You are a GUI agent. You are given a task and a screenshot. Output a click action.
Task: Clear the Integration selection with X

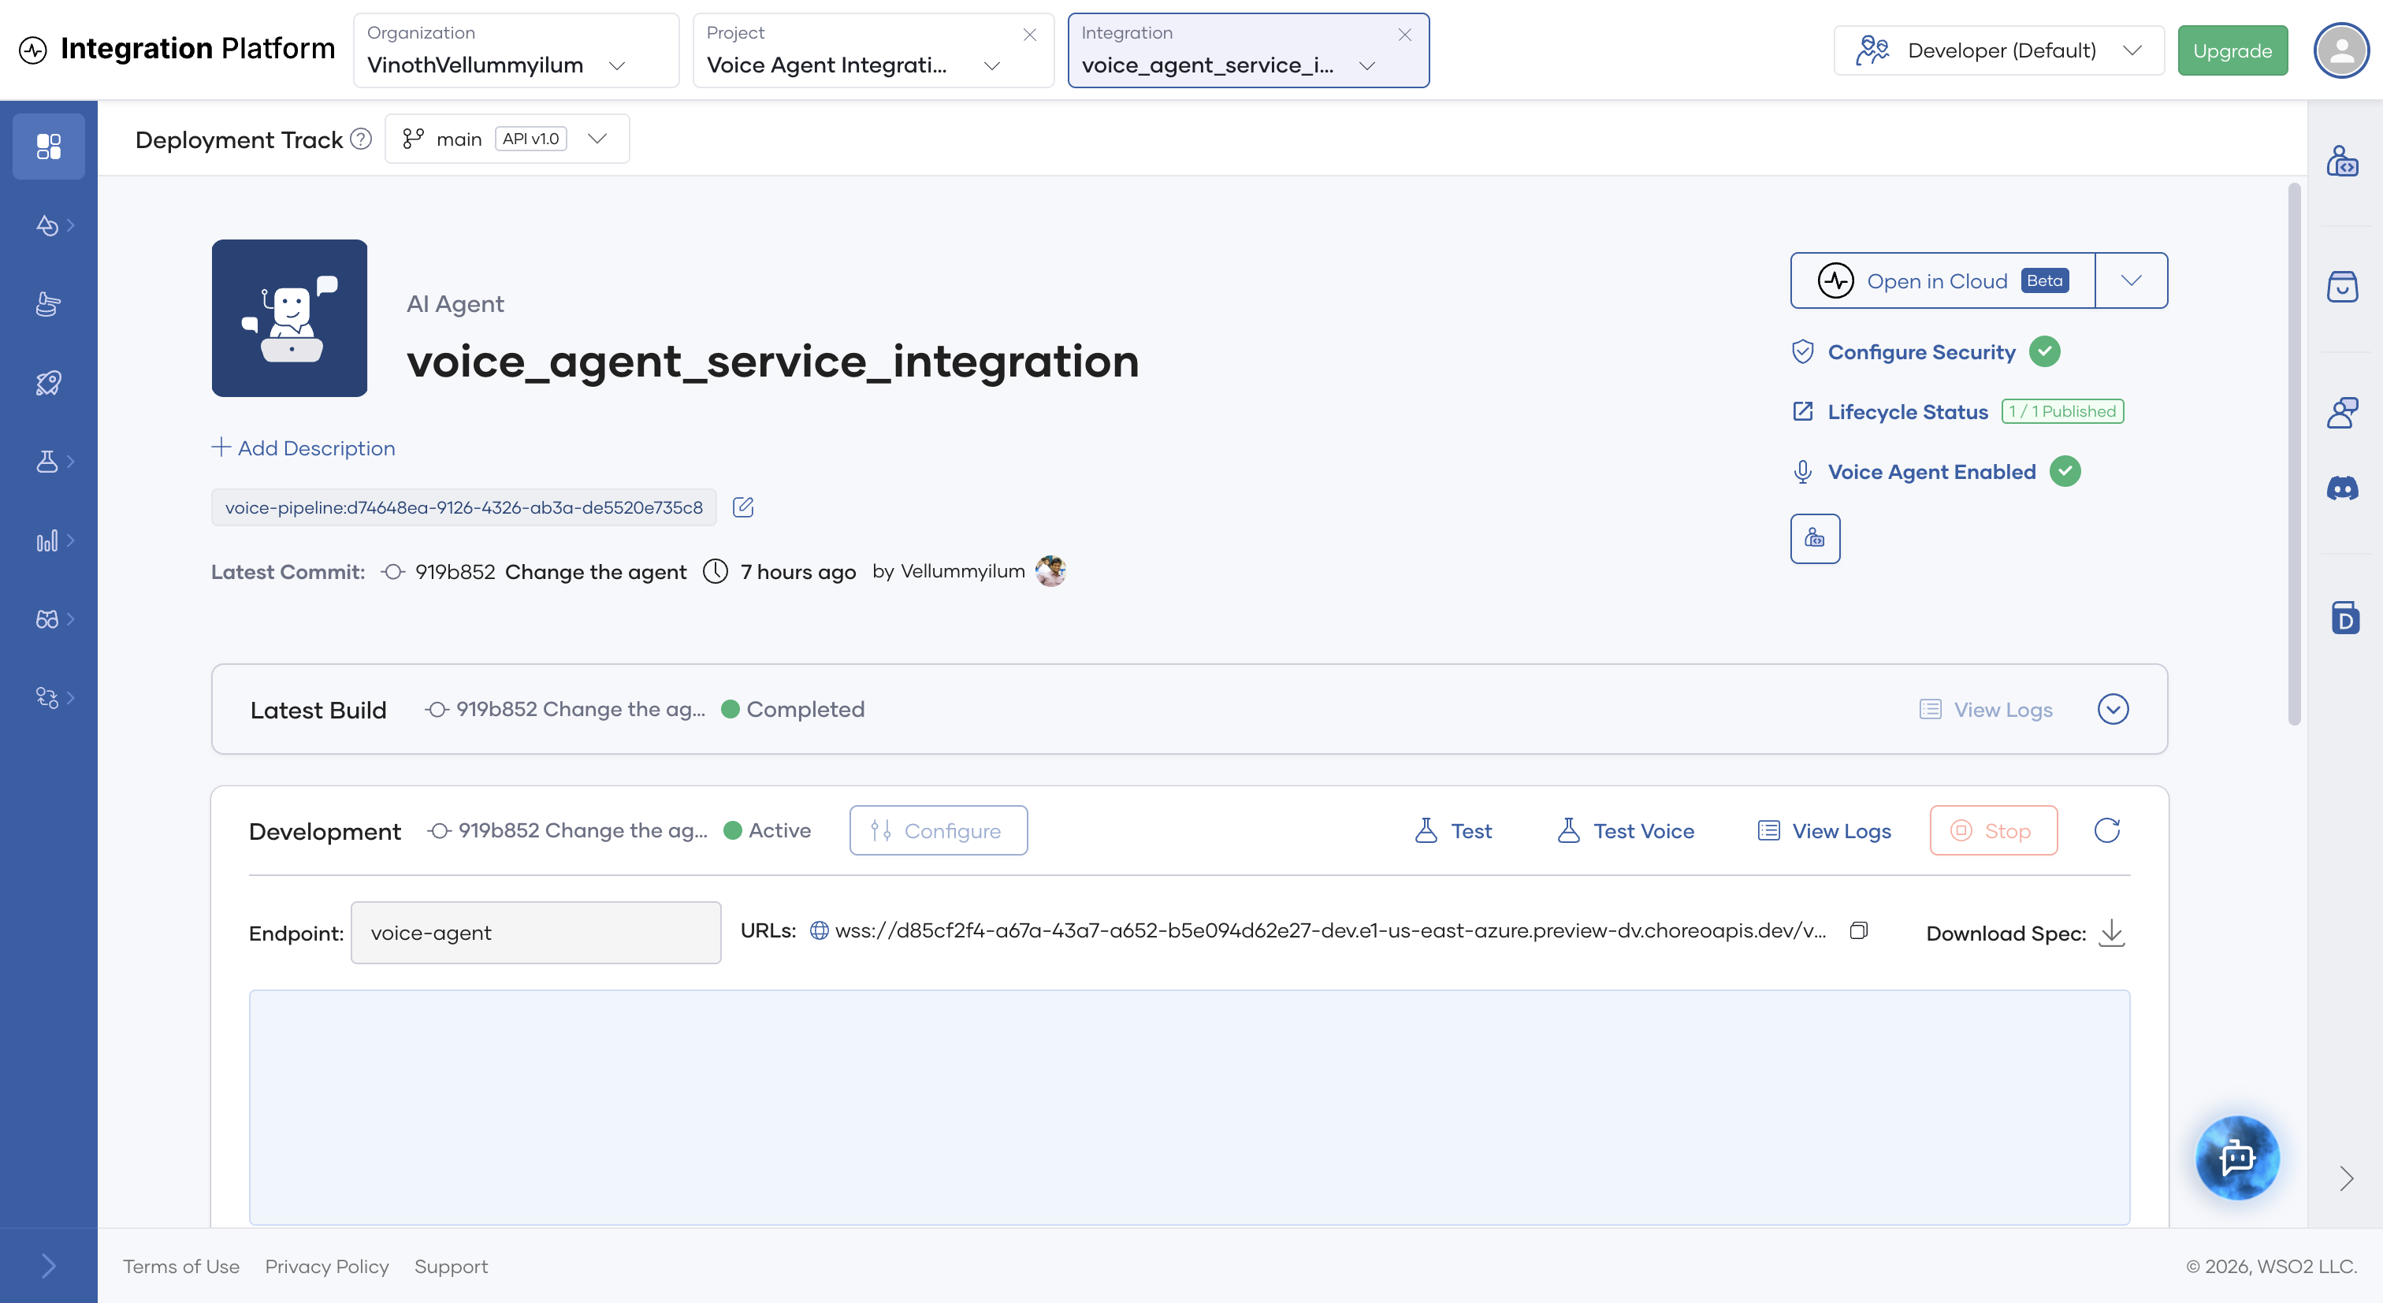[1404, 34]
